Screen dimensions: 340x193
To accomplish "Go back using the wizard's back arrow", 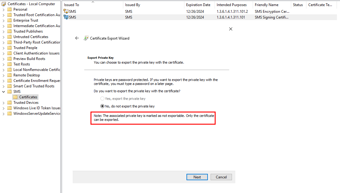I will pyautogui.click(x=77, y=38).
